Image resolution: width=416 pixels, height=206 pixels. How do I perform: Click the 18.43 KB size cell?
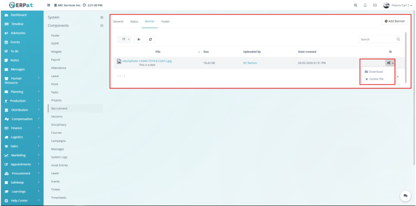pos(209,63)
